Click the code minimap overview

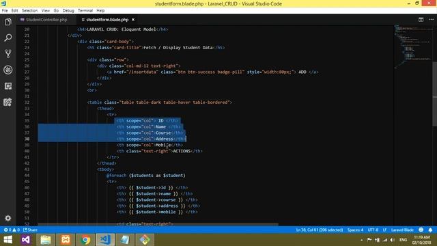(x=412, y=47)
